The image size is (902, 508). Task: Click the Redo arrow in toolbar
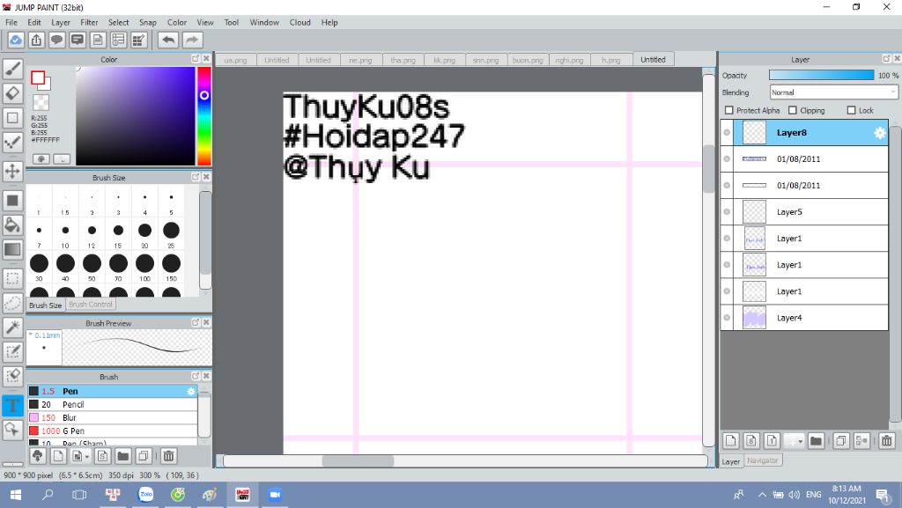pyautogui.click(x=192, y=40)
